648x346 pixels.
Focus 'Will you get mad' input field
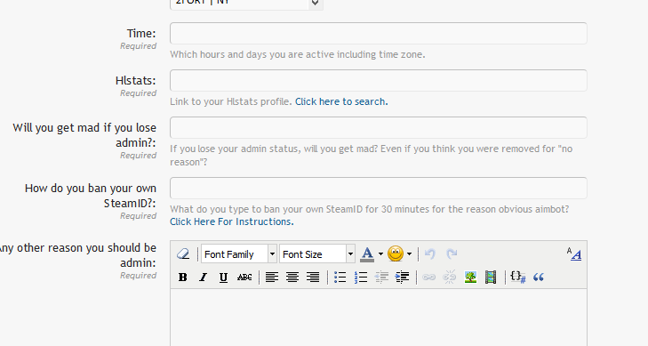pyautogui.click(x=378, y=127)
